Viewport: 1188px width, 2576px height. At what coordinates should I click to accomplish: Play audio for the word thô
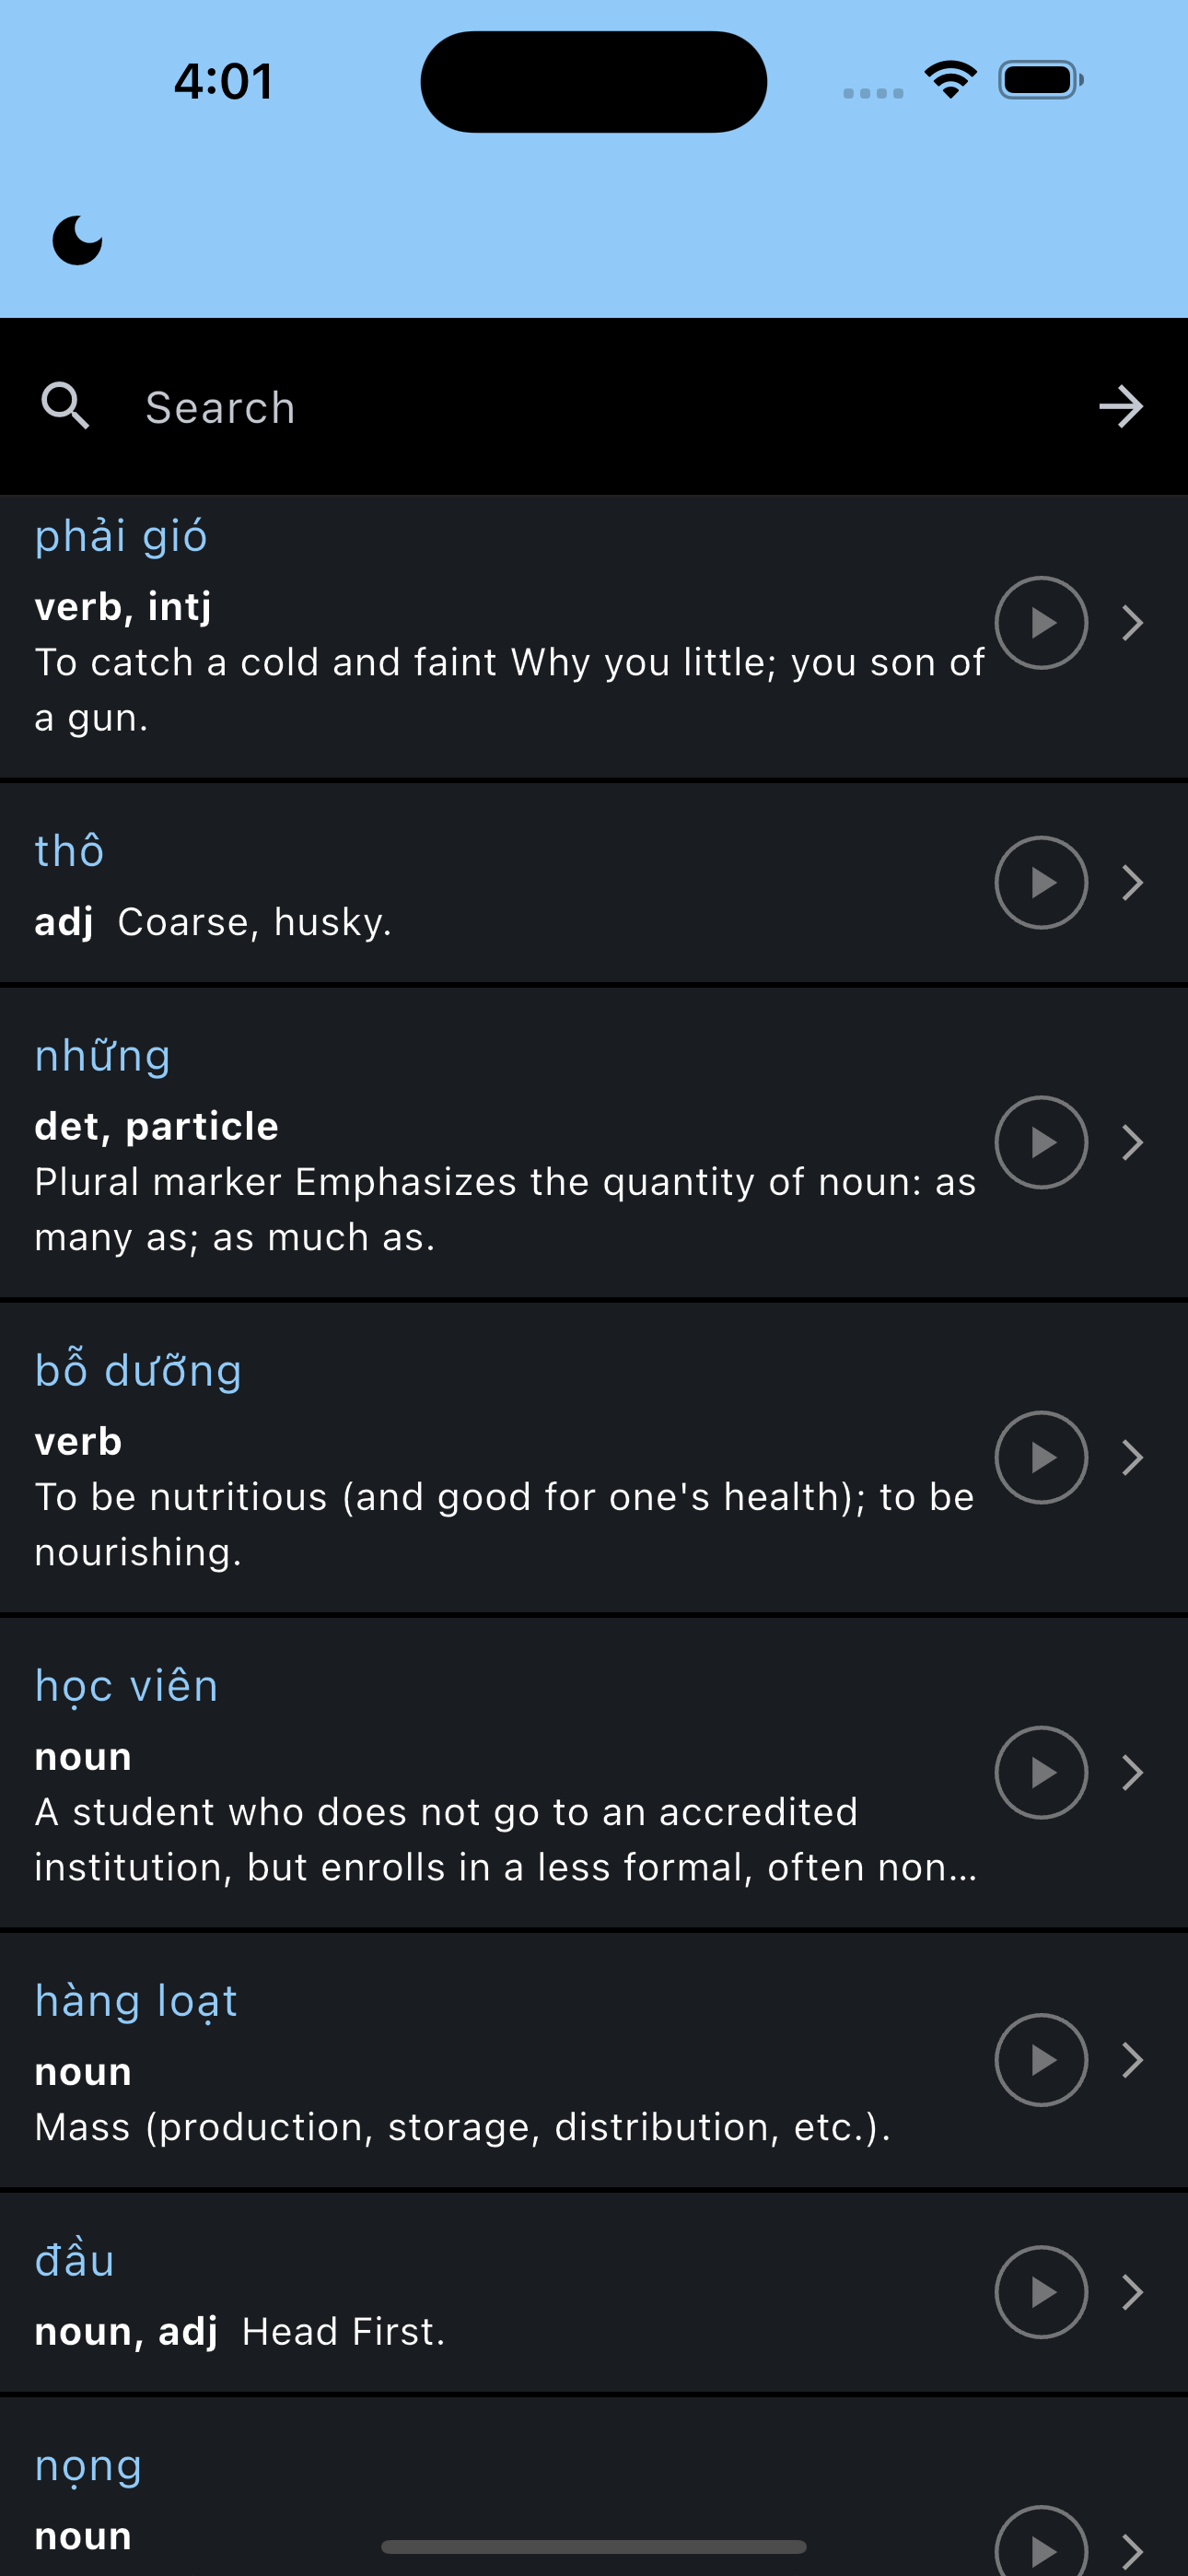(1041, 882)
